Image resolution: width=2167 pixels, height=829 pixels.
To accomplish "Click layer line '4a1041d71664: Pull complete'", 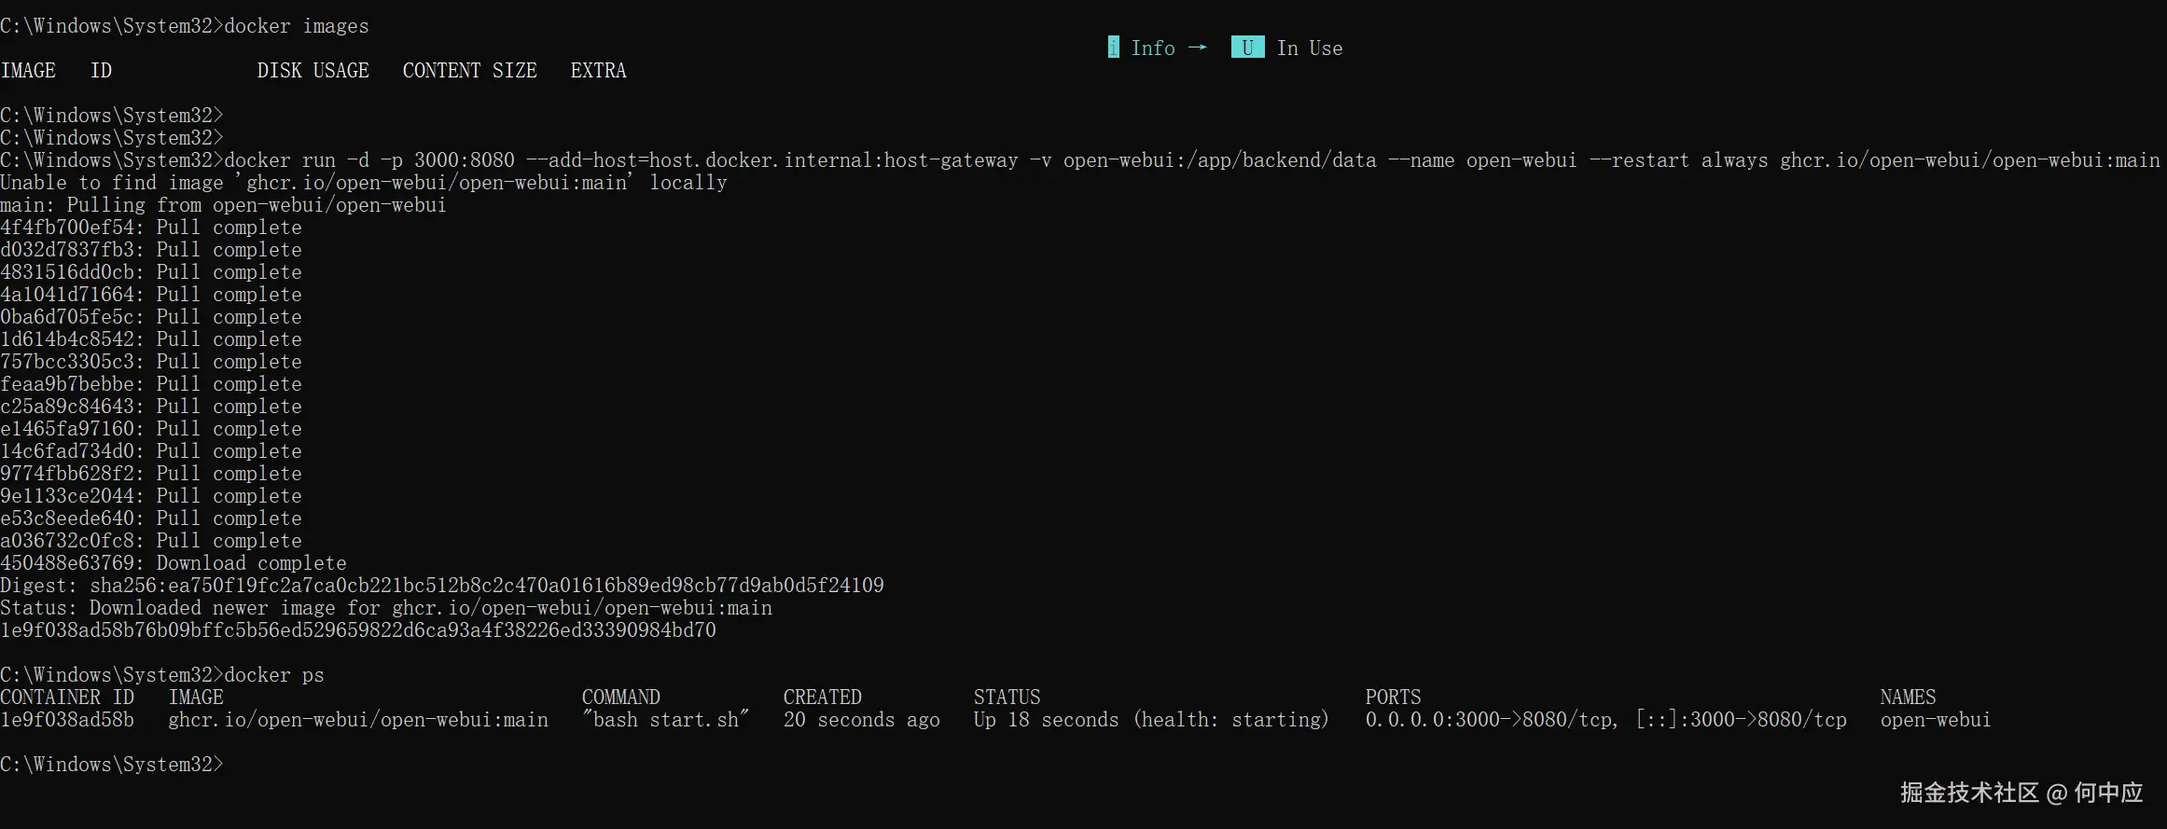I will [151, 295].
